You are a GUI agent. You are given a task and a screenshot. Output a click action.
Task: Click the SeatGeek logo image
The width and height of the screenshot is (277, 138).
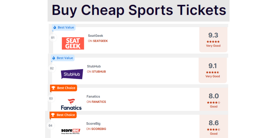(73, 43)
